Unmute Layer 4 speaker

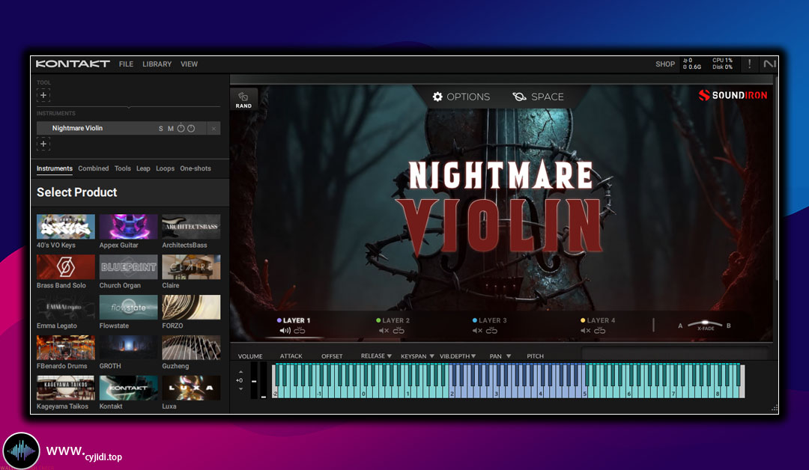click(x=585, y=330)
